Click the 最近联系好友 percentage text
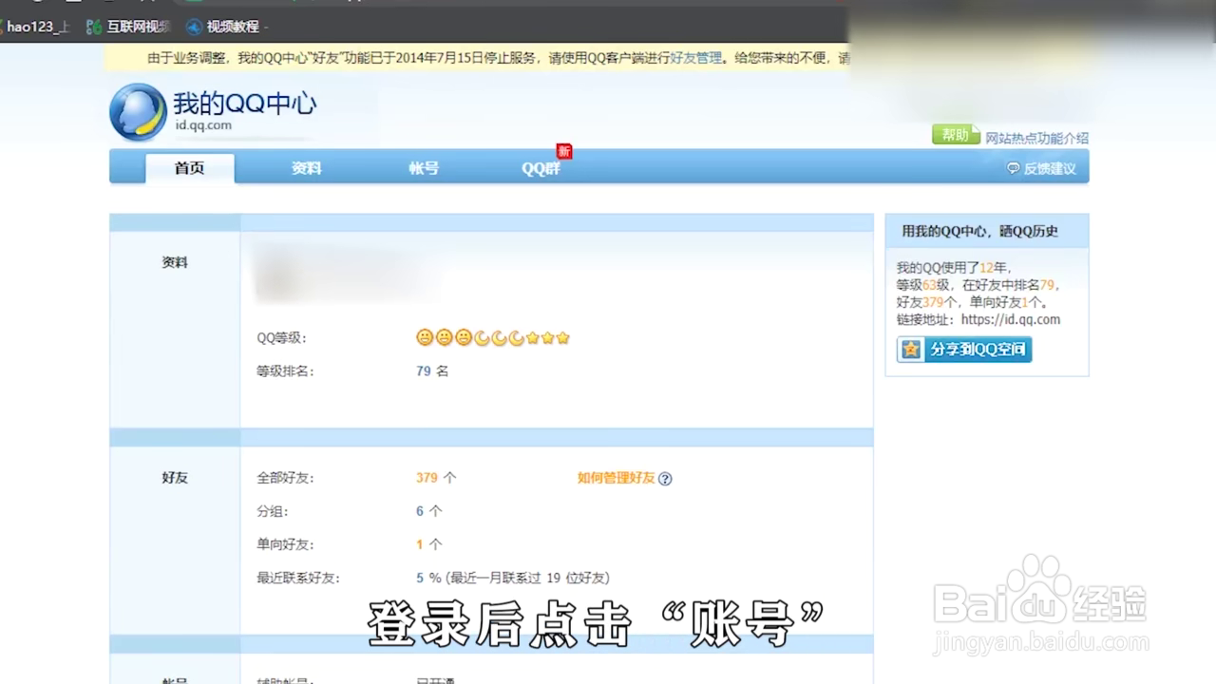 (513, 578)
